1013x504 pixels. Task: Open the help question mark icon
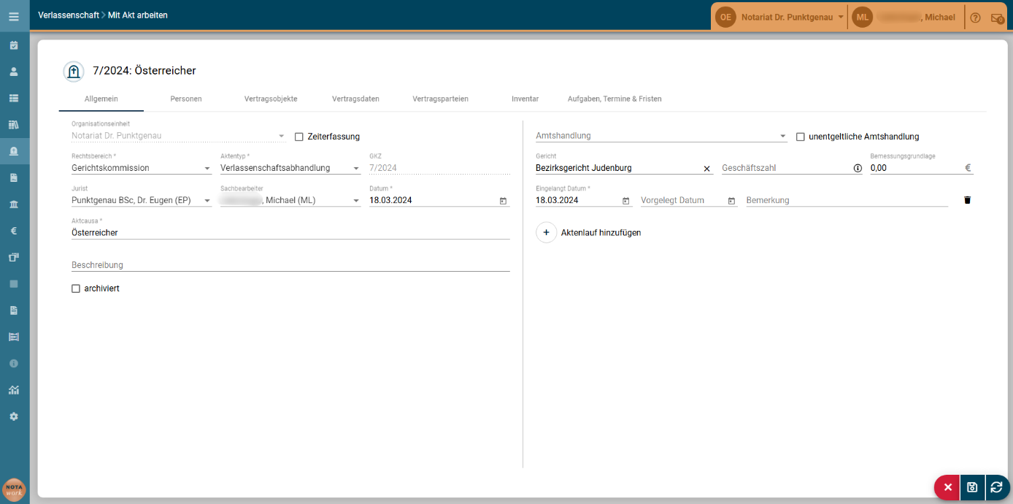(x=975, y=18)
